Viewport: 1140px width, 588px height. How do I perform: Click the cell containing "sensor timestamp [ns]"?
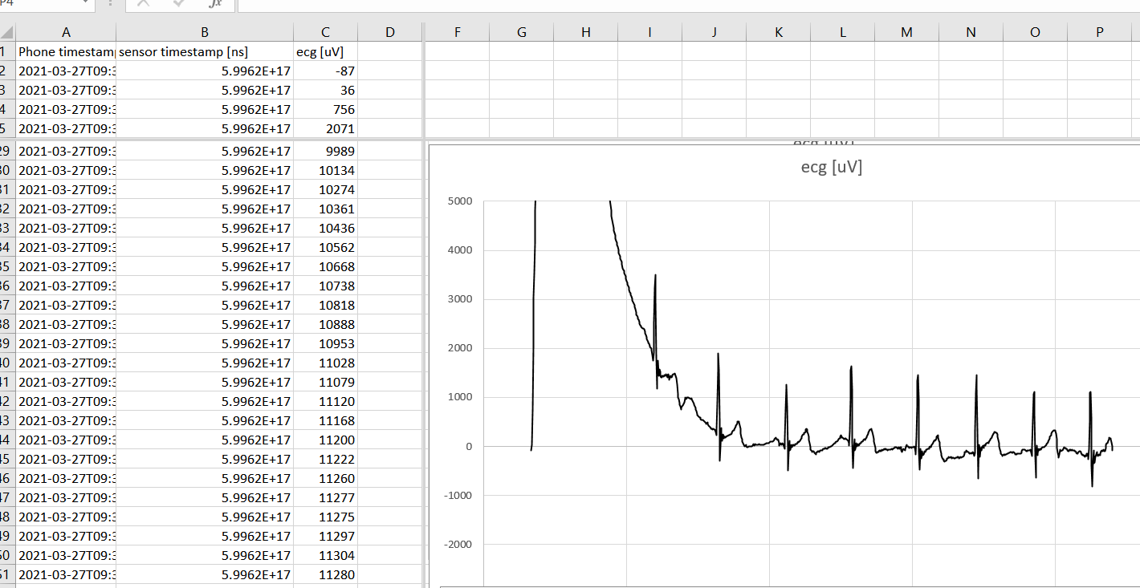[x=205, y=51]
